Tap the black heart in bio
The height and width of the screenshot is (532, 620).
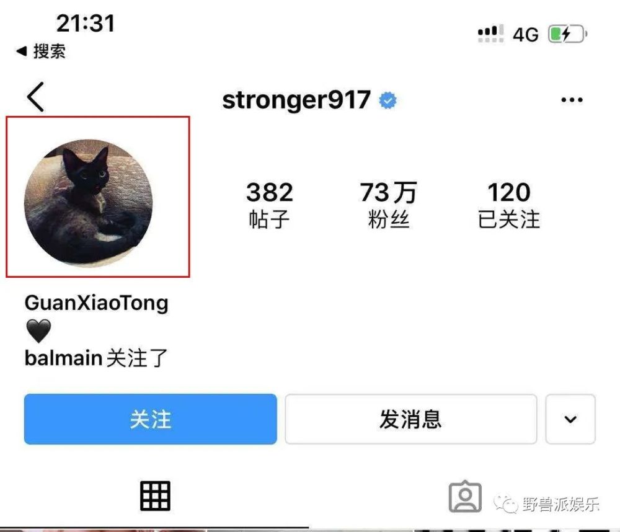pyautogui.click(x=38, y=331)
